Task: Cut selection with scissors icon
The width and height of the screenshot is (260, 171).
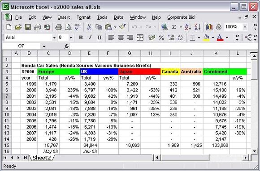Action: (89, 27)
